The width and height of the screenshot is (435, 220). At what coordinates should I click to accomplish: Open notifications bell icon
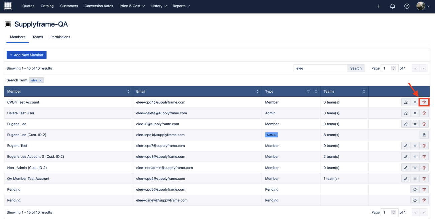coord(393,6)
